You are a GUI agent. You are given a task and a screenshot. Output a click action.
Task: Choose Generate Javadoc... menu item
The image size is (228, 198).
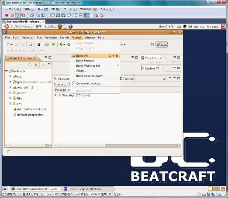[x=95, y=83]
